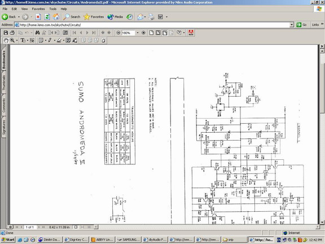
Task: Click the address URL field
Action: click(155, 25)
